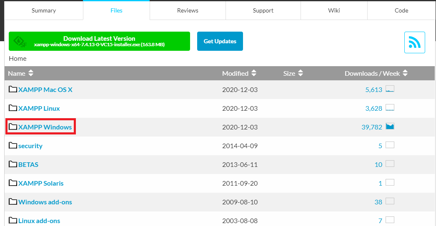Image resolution: width=436 pixels, height=226 pixels.
Task: Open download stats chart for Linux add-ons
Action: tap(390, 220)
